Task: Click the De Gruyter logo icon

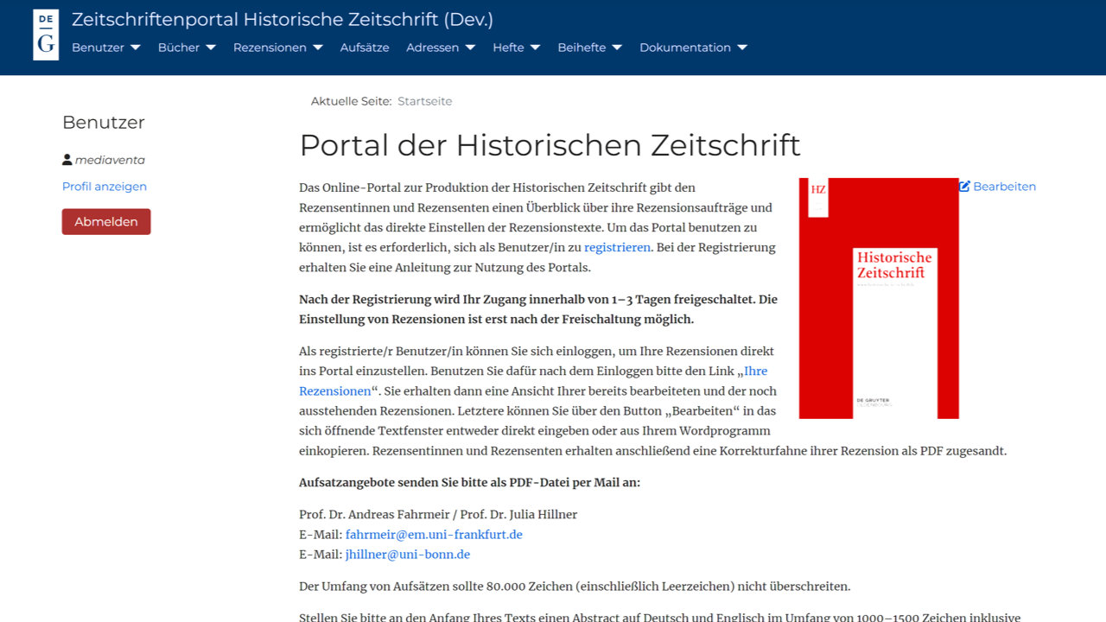Action: 46,35
